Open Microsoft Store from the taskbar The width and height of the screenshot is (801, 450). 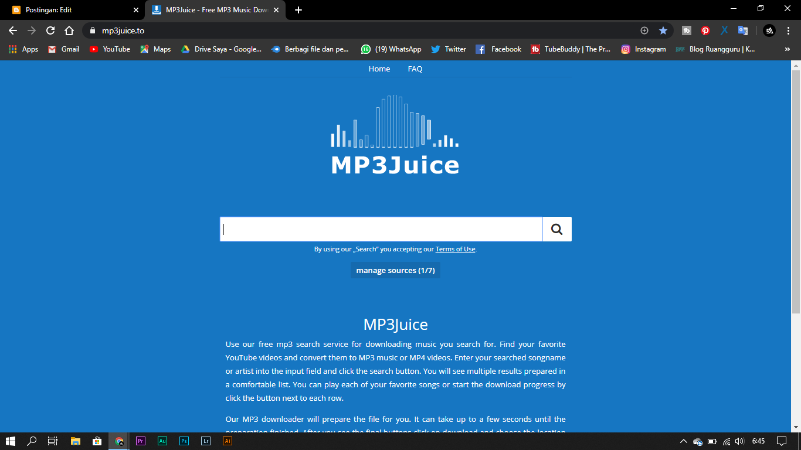tap(97, 441)
